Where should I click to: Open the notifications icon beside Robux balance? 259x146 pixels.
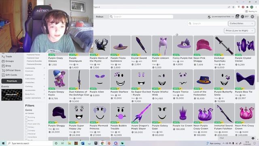tap(237, 16)
